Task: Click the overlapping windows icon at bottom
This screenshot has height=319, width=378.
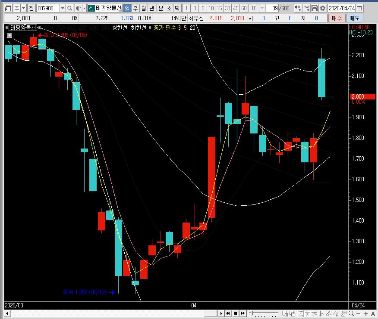Action: click(293, 313)
